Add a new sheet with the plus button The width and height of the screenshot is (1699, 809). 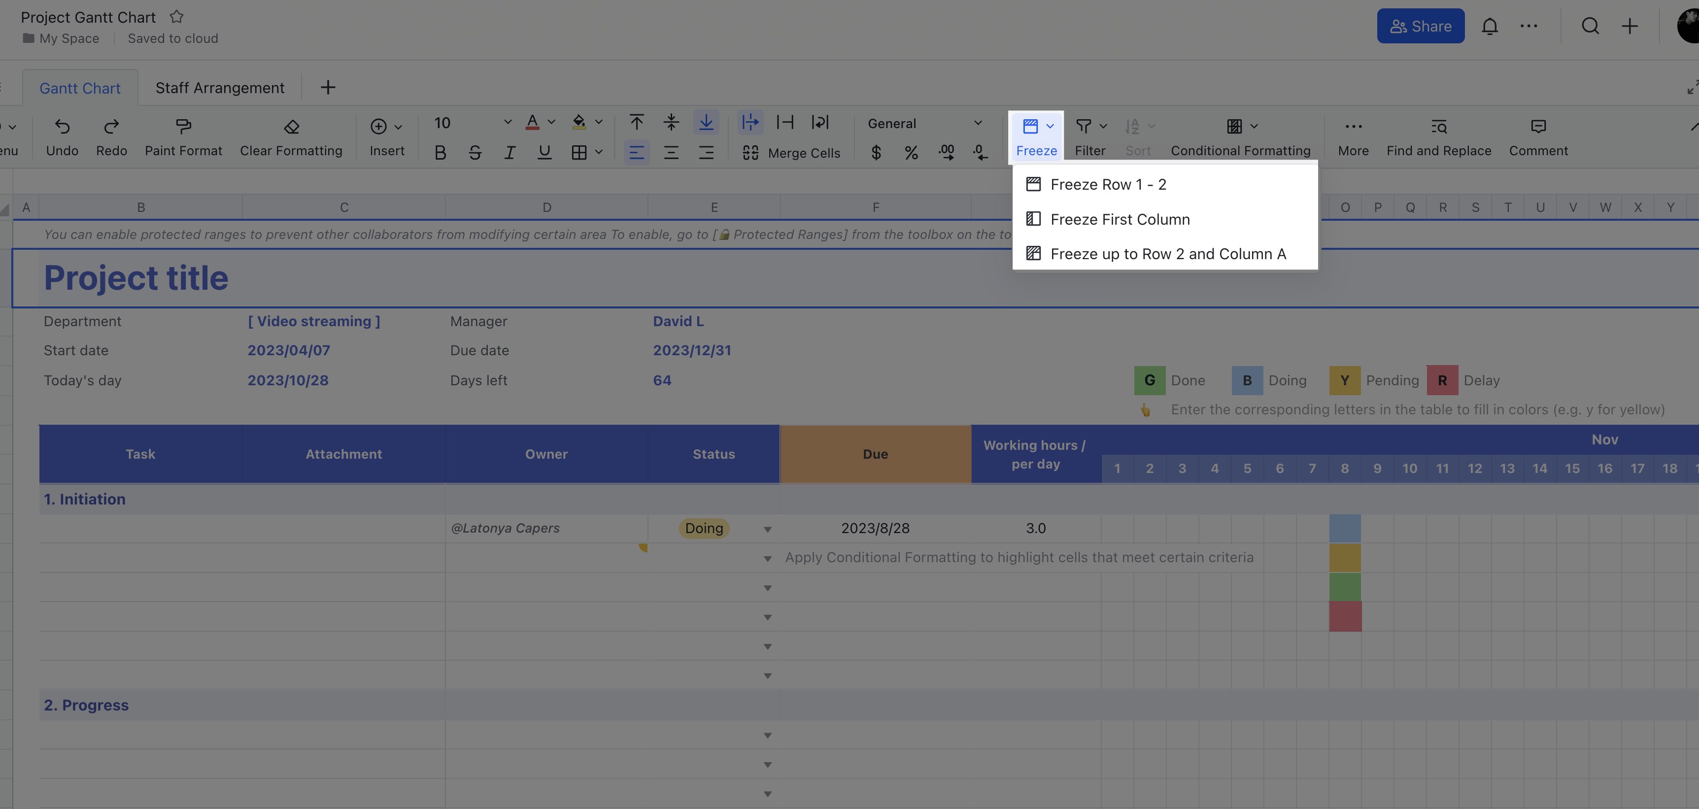click(x=328, y=87)
